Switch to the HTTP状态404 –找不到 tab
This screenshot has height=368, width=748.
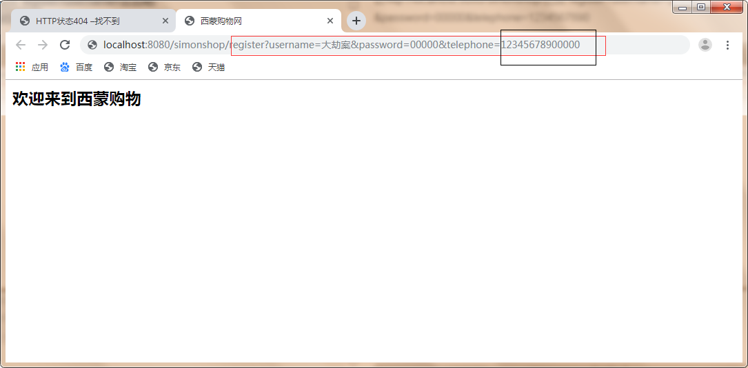(x=94, y=21)
